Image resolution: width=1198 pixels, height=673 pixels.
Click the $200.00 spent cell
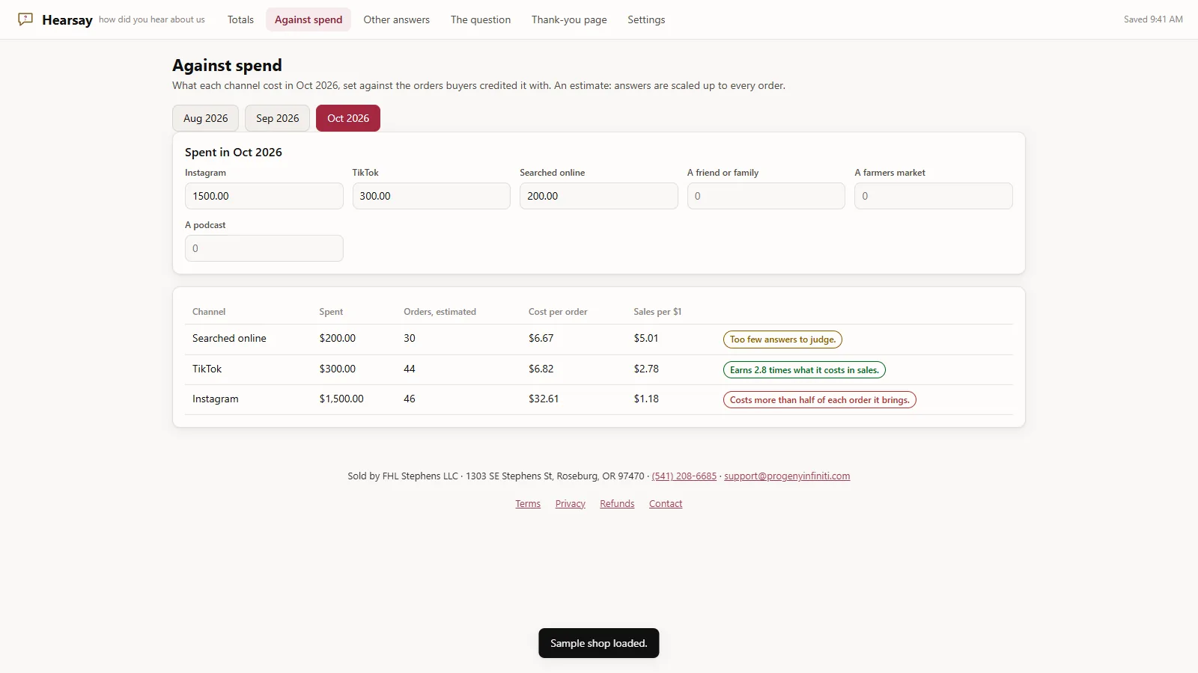pyautogui.click(x=338, y=339)
